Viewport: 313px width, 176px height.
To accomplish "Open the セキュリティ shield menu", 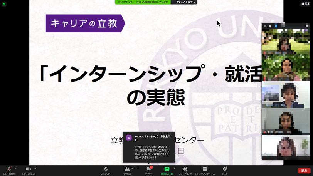I will click(106, 171).
